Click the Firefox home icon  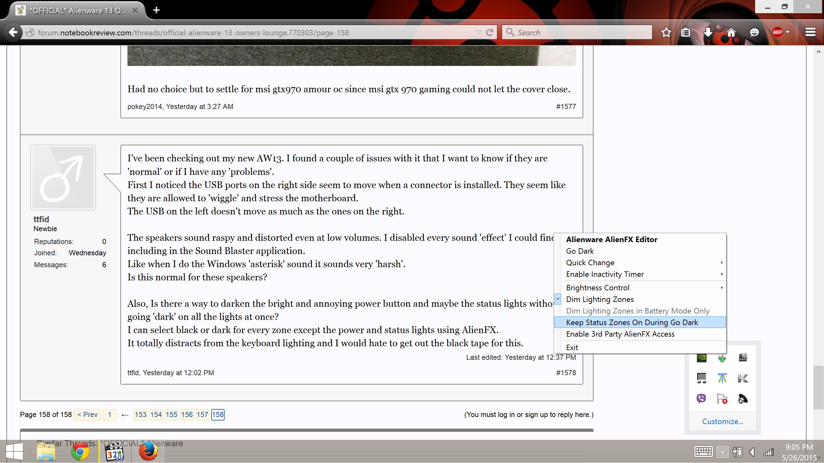tap(731, 32)
